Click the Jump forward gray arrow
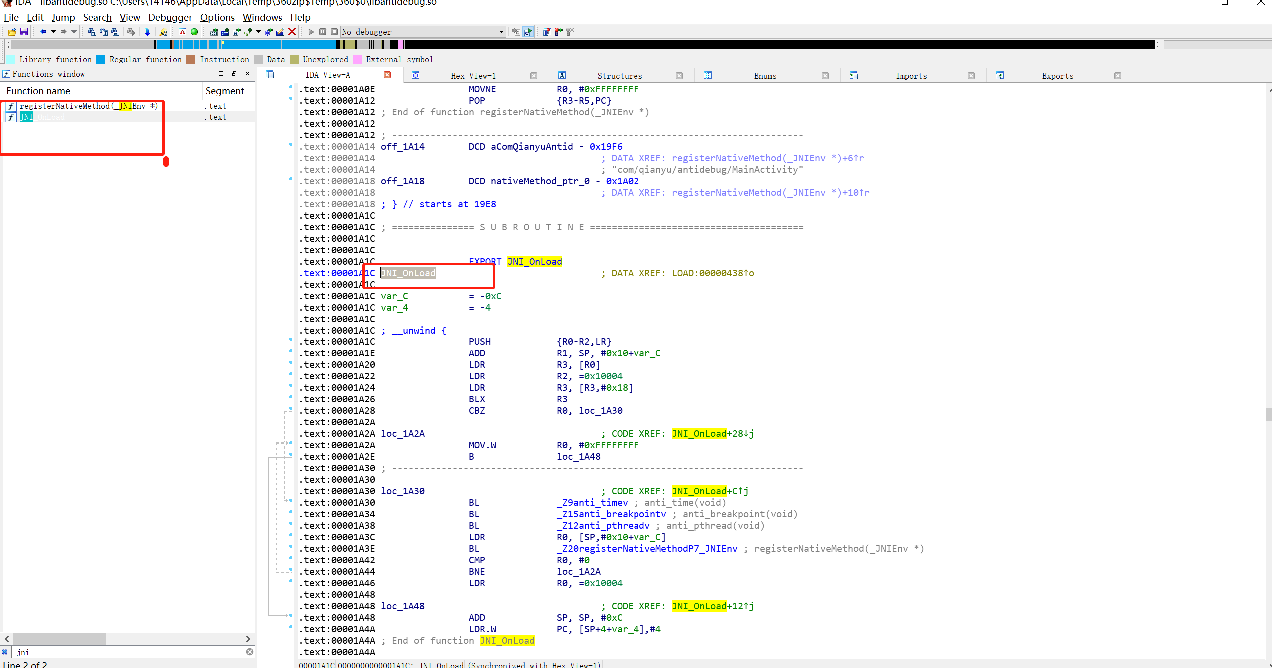The image size is (1272, 668). tap(64, 32)
